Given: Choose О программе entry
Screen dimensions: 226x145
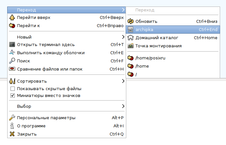Looking at the screenshot, I should 67,126.
